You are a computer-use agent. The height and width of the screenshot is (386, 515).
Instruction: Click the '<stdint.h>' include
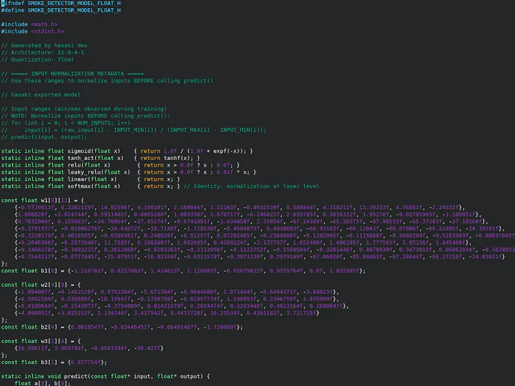47,31
